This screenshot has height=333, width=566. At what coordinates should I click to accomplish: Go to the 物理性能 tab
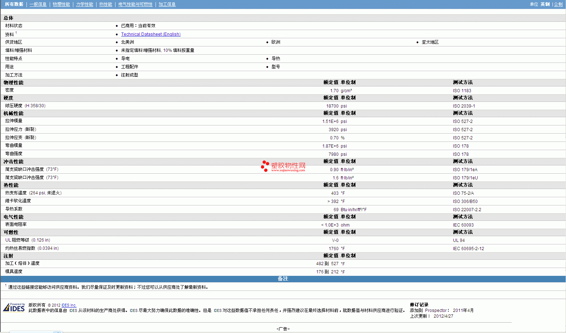tap(61, 4)
